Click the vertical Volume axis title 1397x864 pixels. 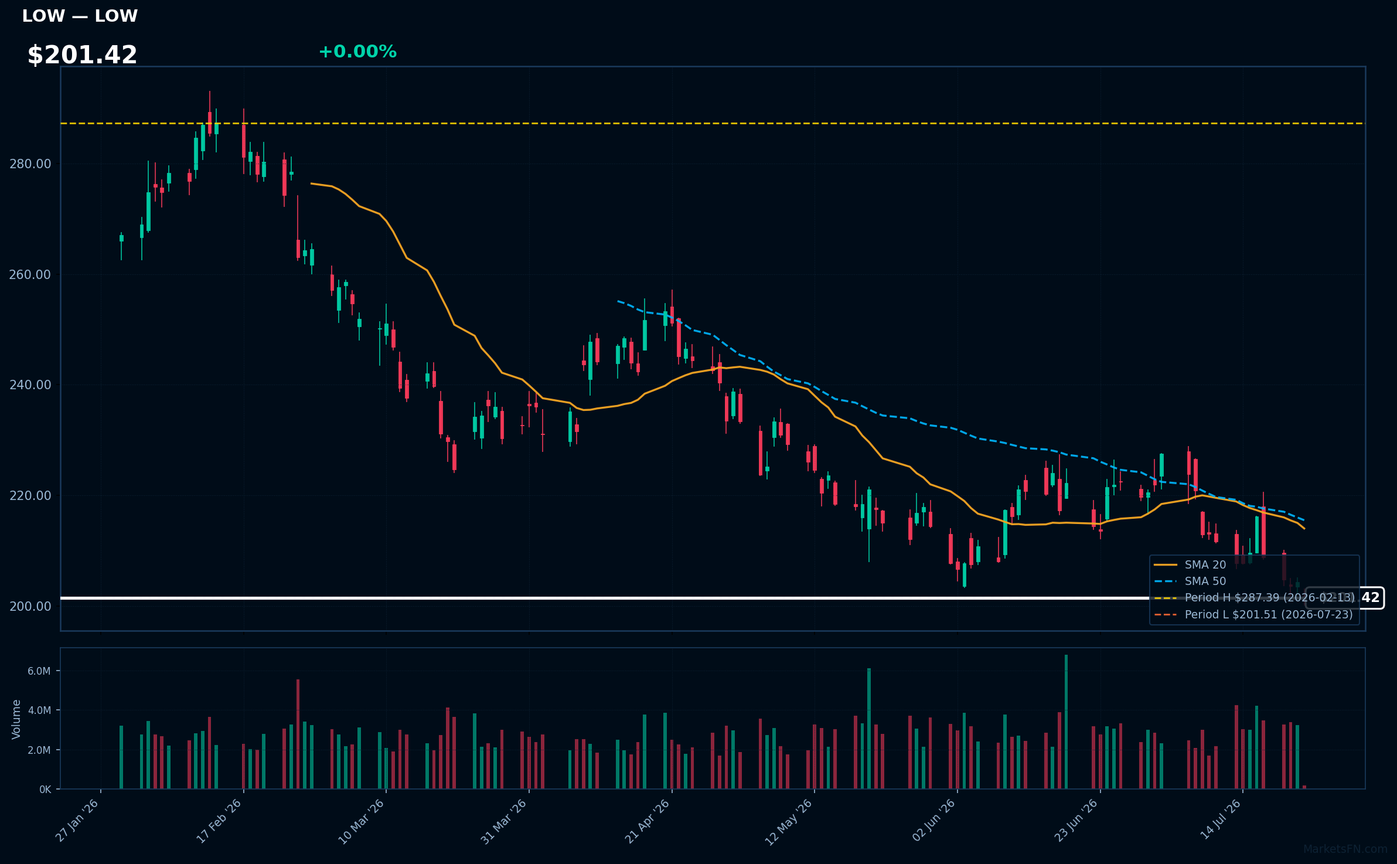point(16,719)
